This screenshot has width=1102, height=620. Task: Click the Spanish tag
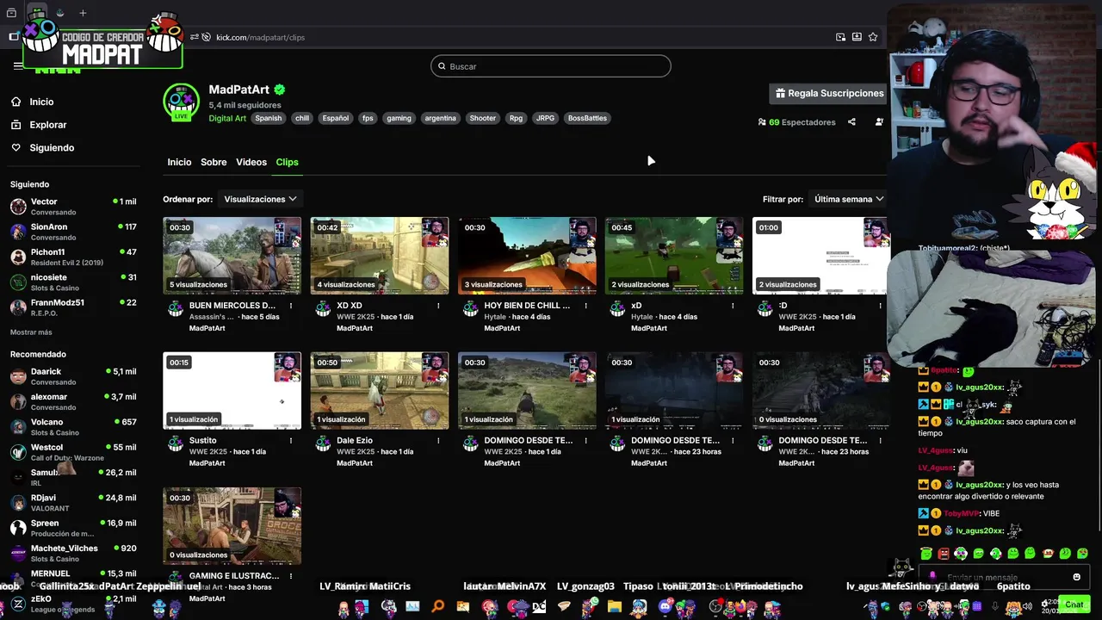(x=268, y=118)
